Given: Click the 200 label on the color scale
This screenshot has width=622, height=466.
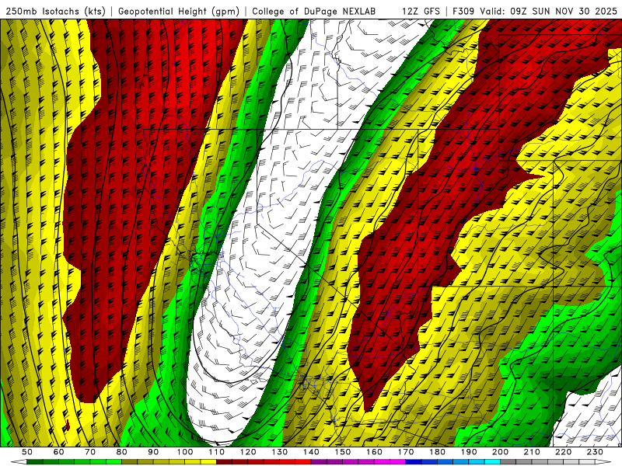Looking at the screenshot, I should click(500, 452).
